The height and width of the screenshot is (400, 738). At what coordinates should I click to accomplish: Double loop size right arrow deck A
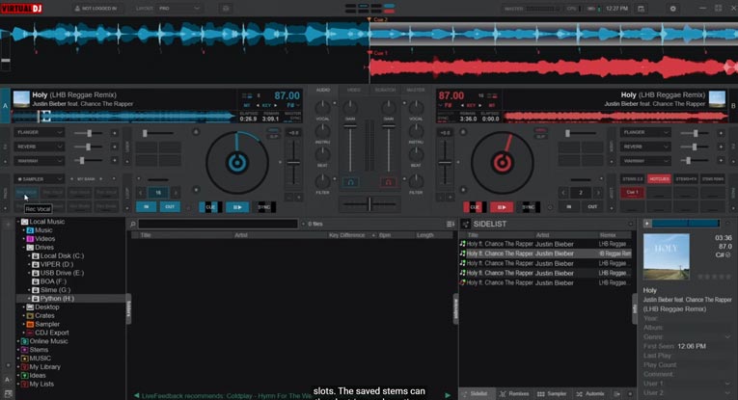click(176, 192)
